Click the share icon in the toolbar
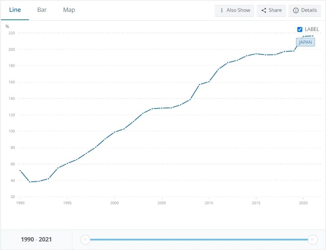The height and width of the screenshot is (250, 326). pyautogui.click(x=264, y=10)
